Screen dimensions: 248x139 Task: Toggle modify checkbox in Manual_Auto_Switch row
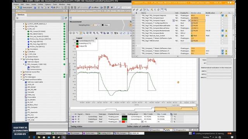[x=222, y=36]
